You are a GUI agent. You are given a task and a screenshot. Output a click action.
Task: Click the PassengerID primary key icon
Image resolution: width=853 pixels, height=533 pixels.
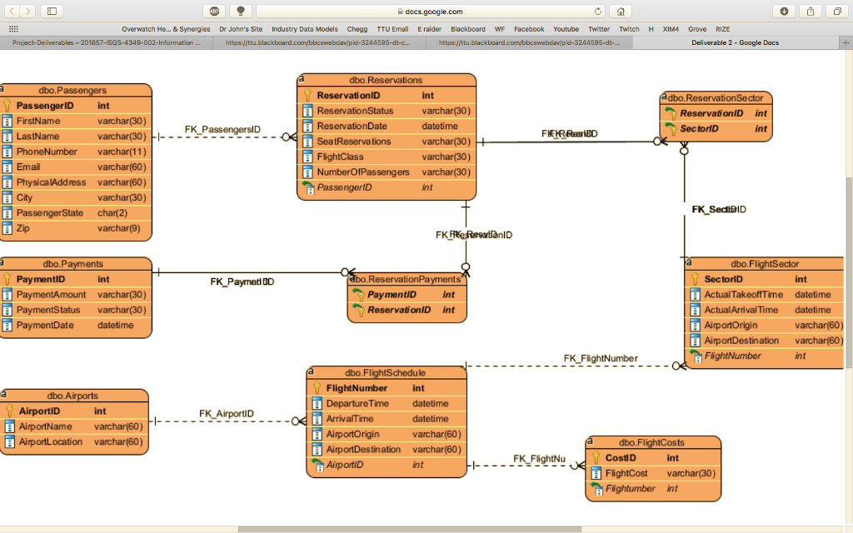pyautogui.click(x=7, y=106)
